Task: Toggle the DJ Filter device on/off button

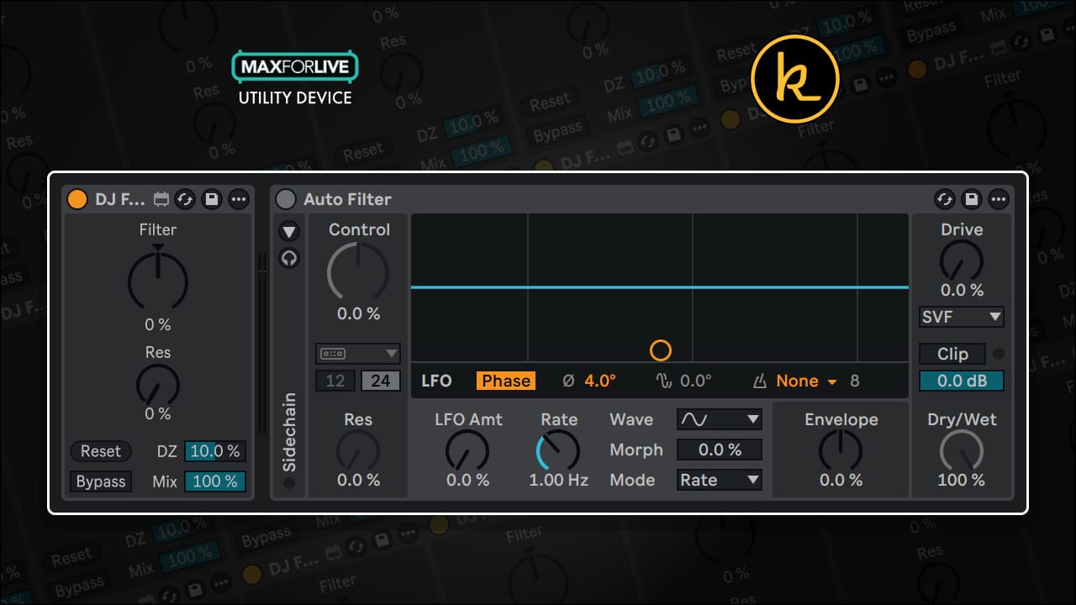Action: [x=77, y=199]
